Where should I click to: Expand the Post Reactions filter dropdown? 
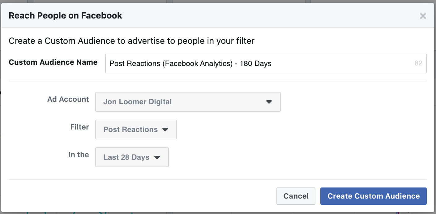click(136, 130)
